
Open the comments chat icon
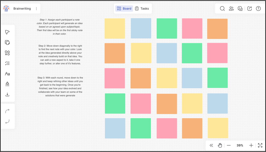point(240,9)
